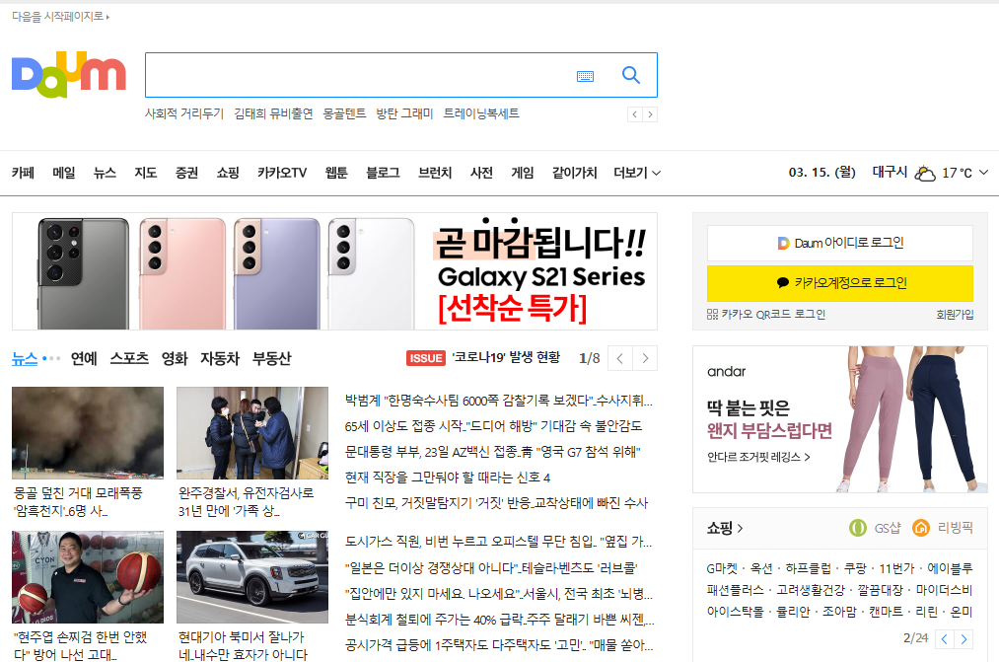Open headline starting with 박범계

[x=499, y=401]
